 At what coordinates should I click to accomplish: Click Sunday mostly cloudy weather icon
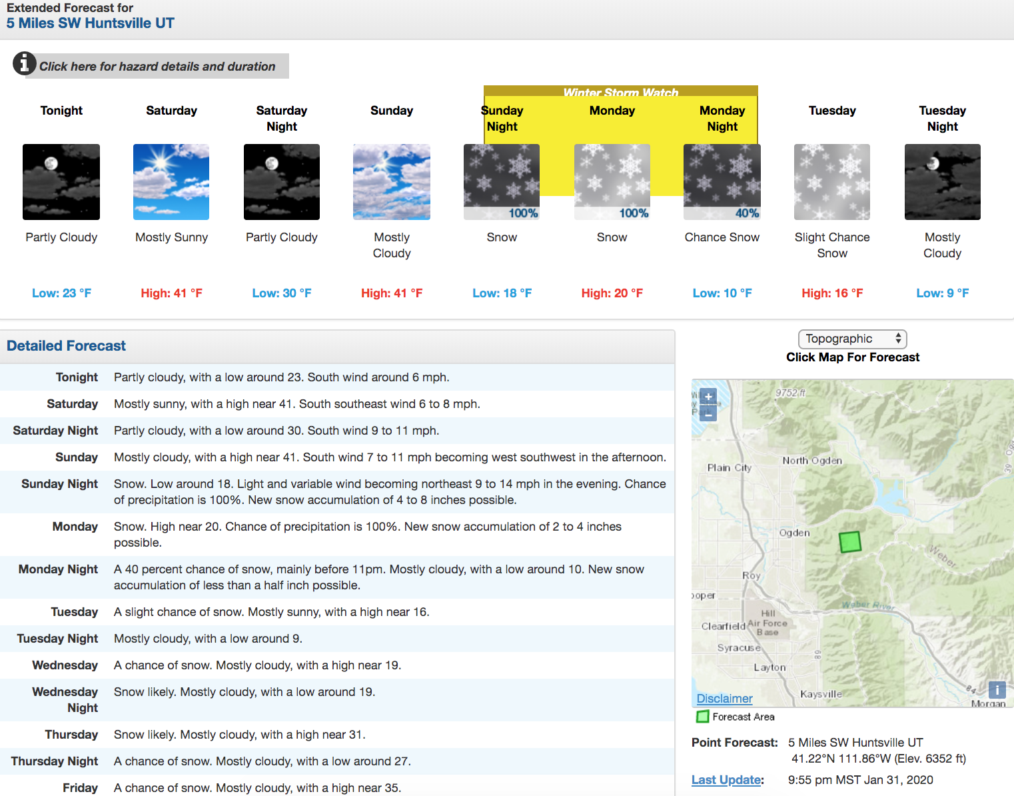click(x=392, y=182)
